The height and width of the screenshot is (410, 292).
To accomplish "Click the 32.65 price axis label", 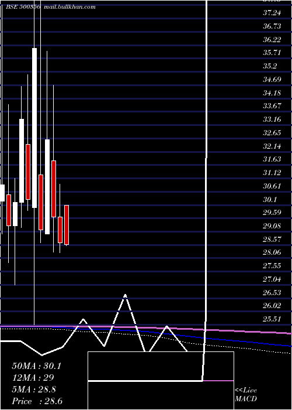I will coord(272,132).
